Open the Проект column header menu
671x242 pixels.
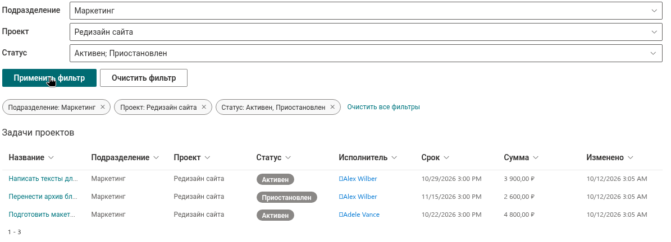[x=192, y=157]
